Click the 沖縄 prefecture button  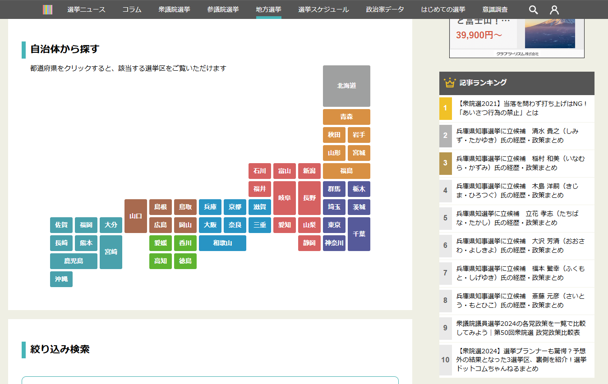[61, 279]
